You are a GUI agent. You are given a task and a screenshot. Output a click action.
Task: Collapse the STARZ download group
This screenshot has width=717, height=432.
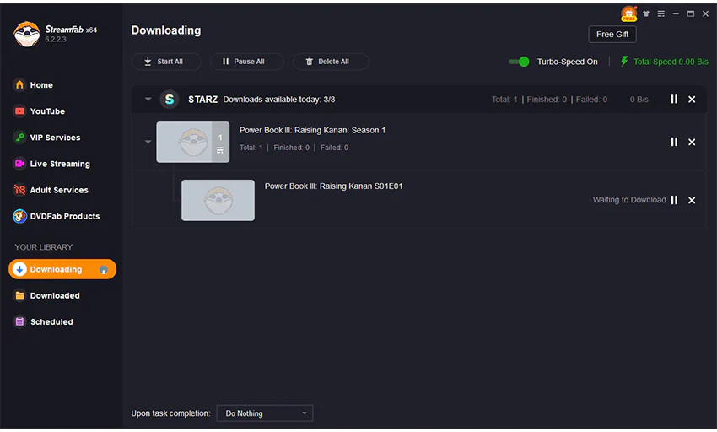coord(148,99)
